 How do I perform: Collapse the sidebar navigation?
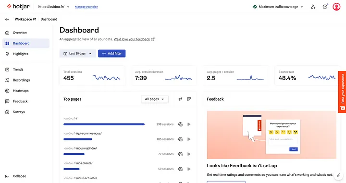[x=16, y=176]
